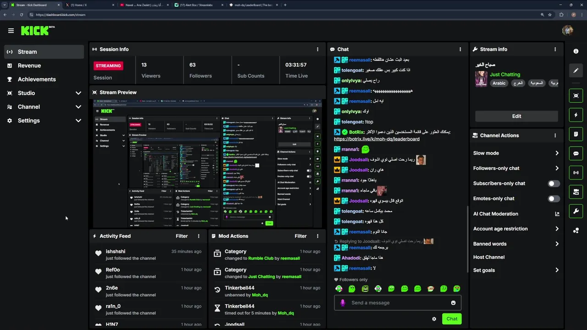Image resolution: width=587 pixels, height=330 pixels.
Task: Click the focus frame icon in right sidebar
Action: point(576,95)
